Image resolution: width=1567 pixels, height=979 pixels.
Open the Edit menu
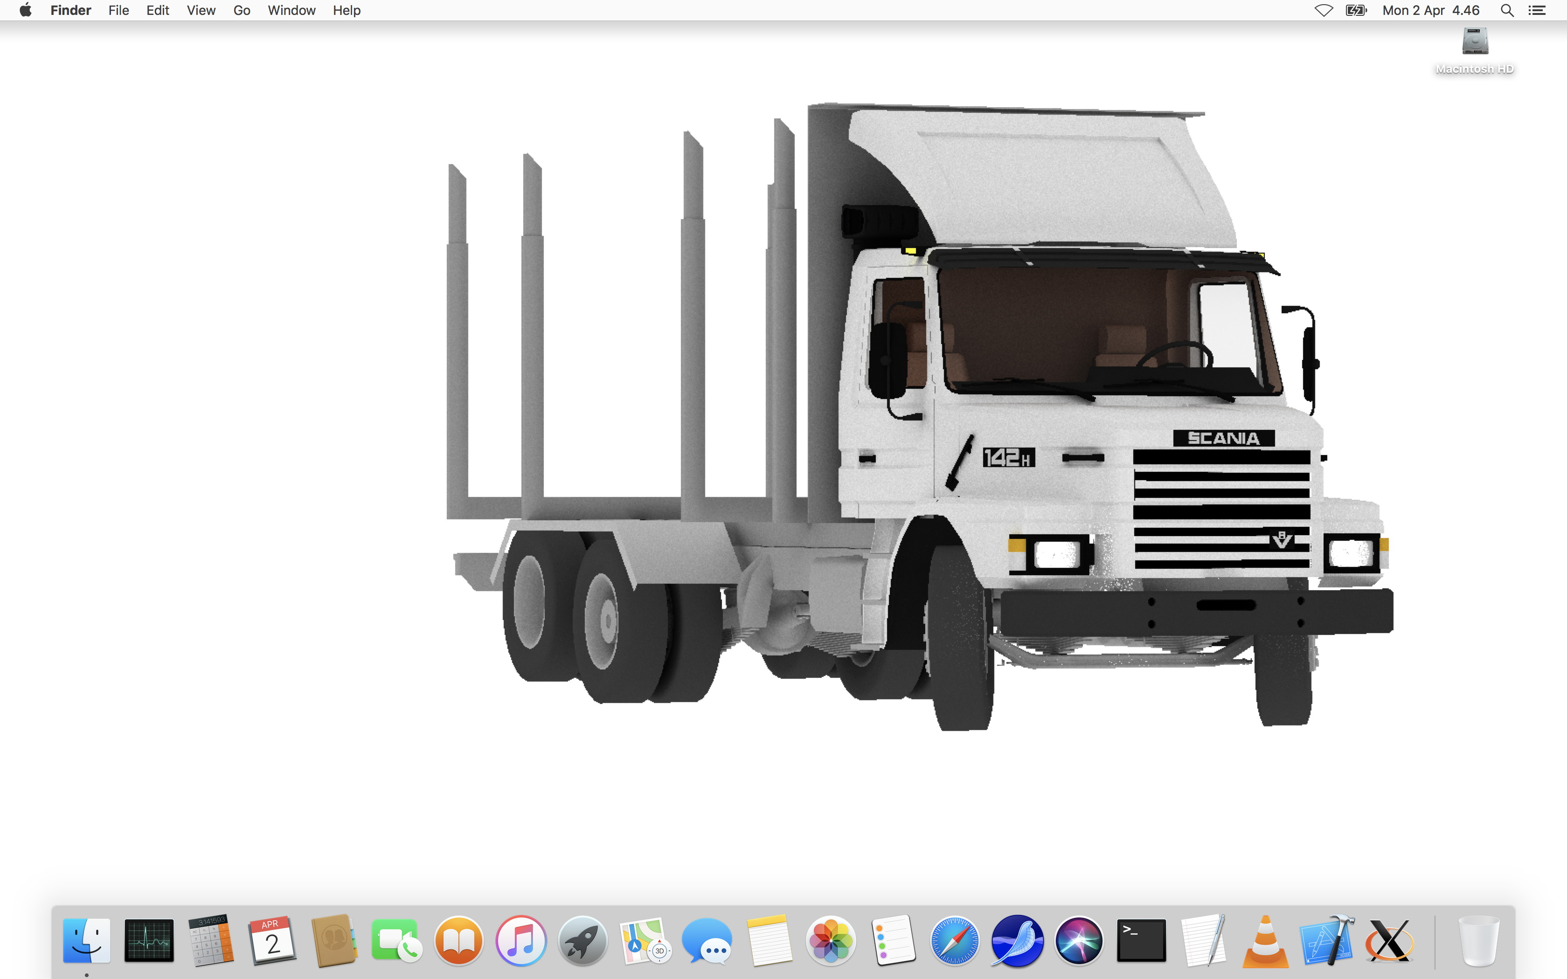click(x=157, y=10)
